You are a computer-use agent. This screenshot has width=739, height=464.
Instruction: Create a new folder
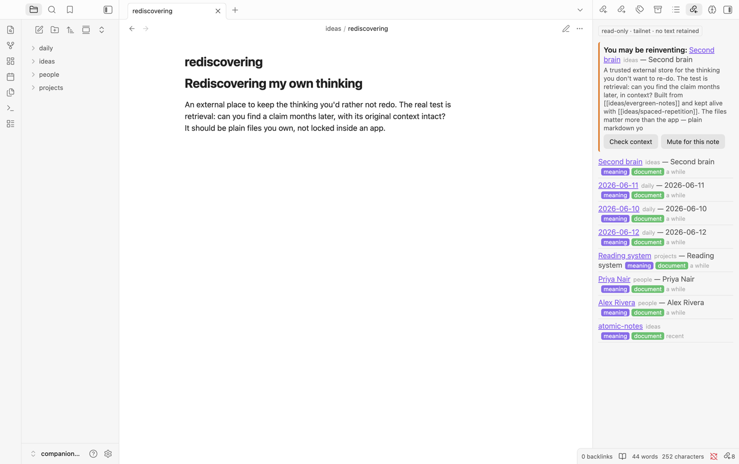point(55,30)
